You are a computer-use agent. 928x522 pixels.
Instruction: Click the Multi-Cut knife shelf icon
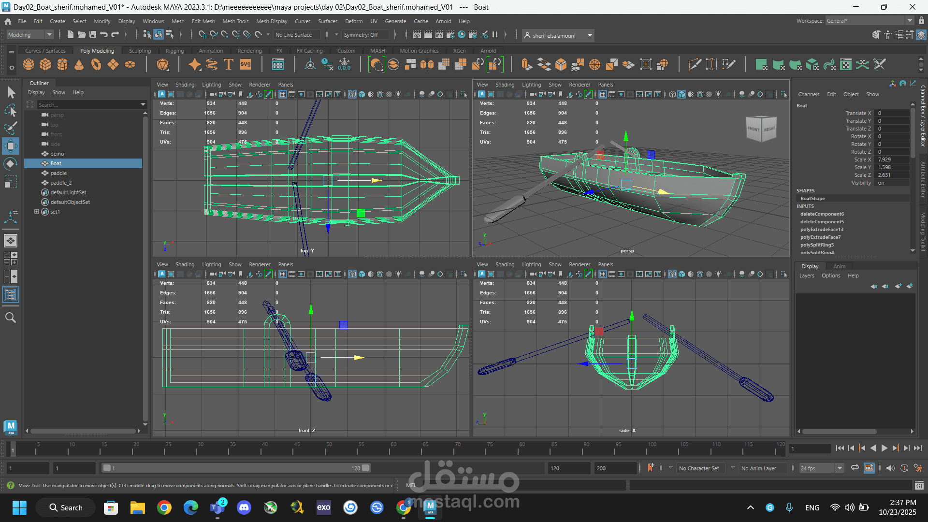point(695,64)
